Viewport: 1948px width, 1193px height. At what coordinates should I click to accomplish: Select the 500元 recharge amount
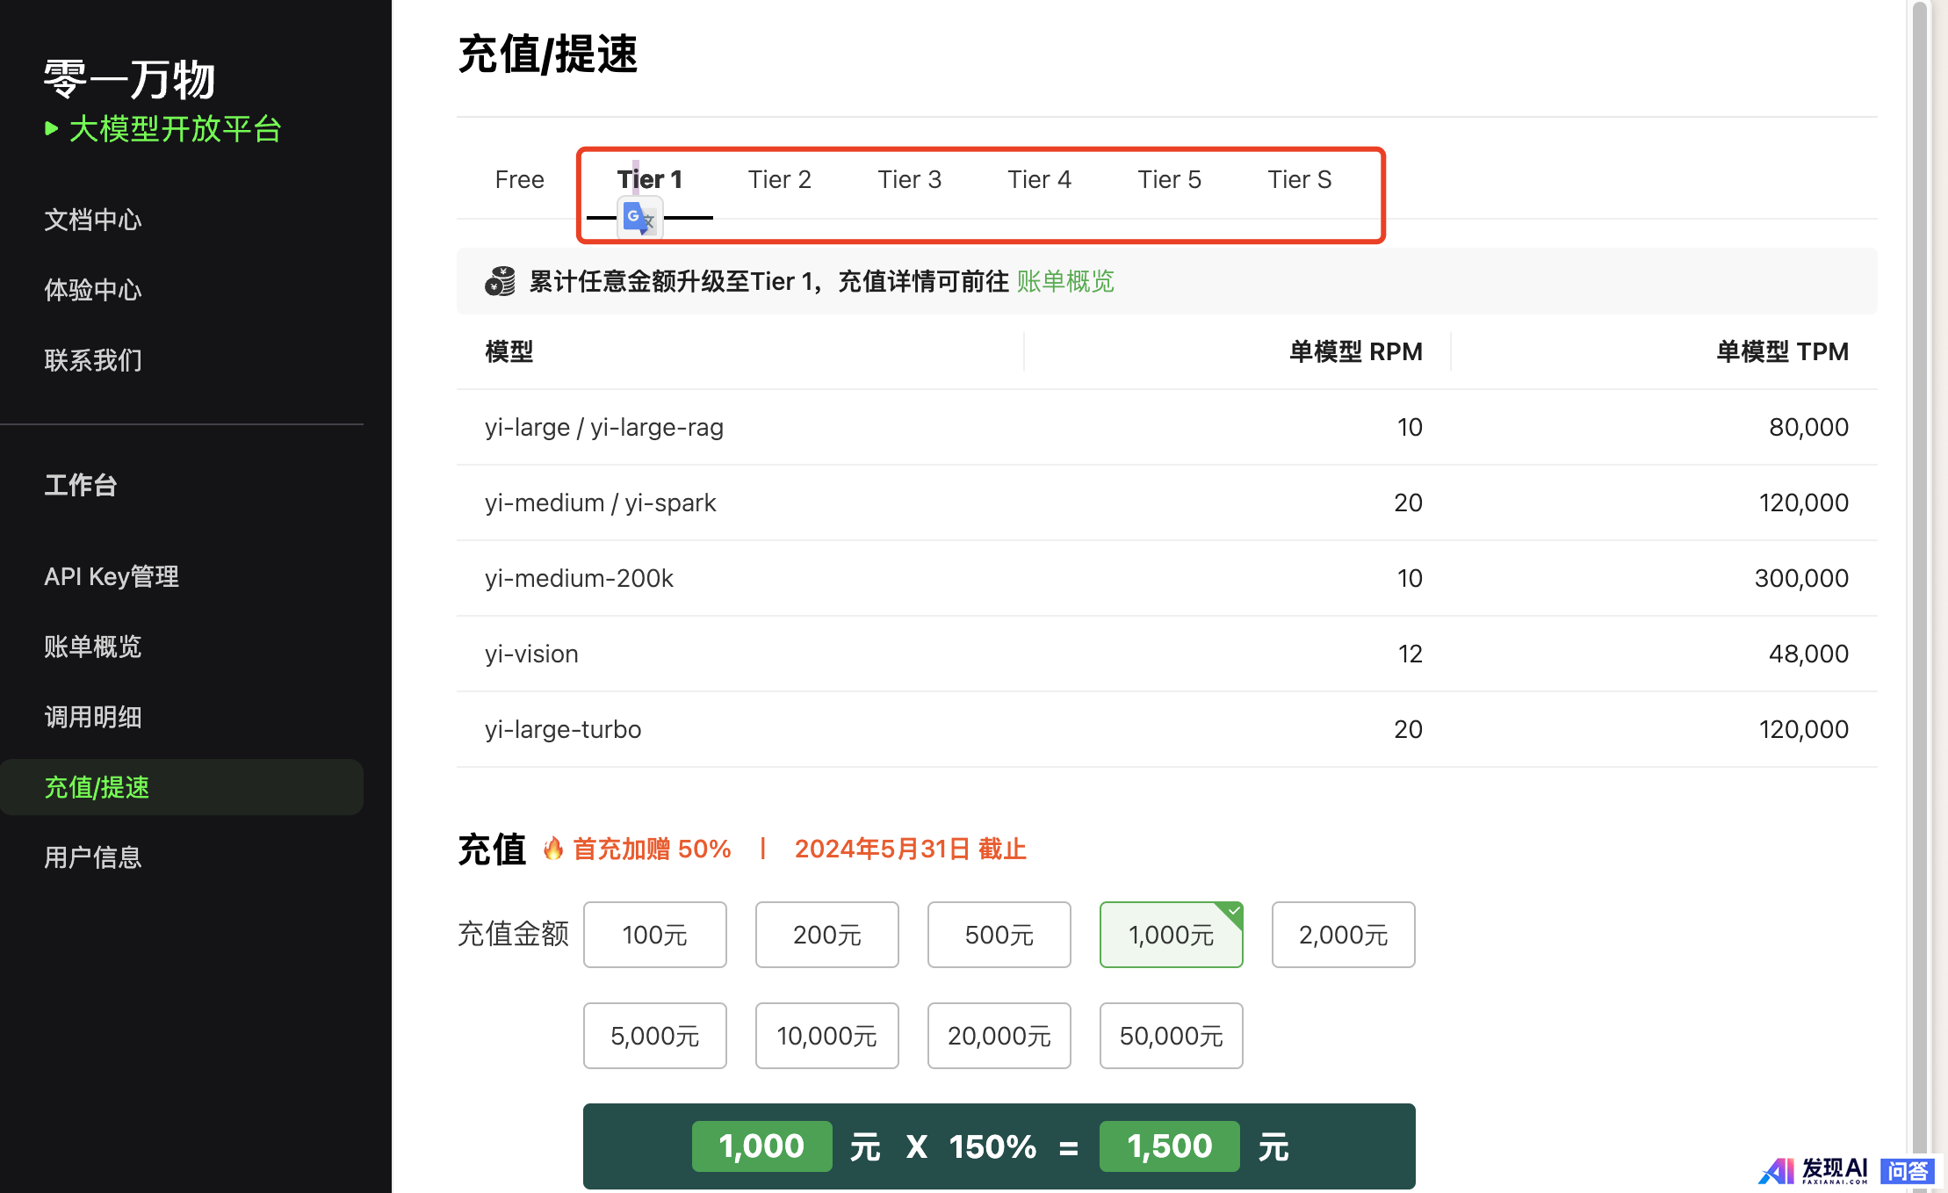click(999, 935)
